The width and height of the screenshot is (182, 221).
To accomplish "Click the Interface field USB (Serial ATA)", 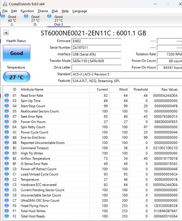I will pyautogui.click(x=96, y=54).
